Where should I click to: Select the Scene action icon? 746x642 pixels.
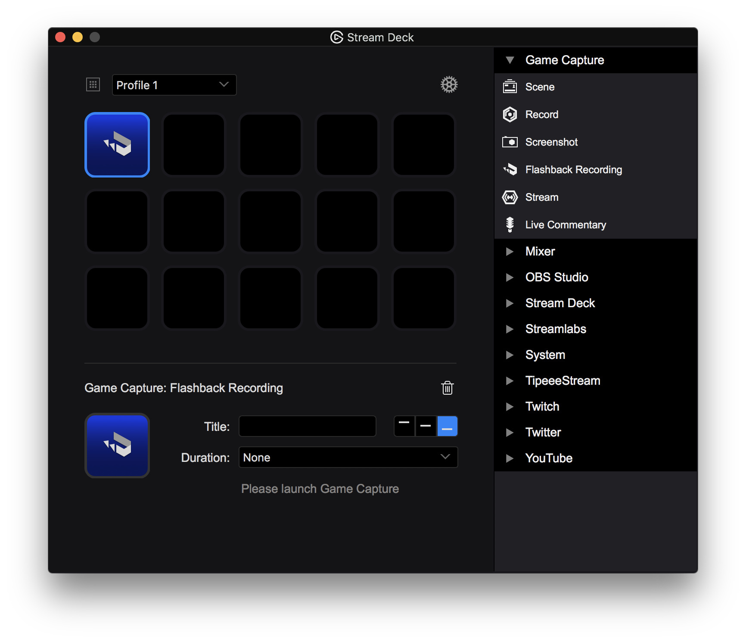point(511,87)
